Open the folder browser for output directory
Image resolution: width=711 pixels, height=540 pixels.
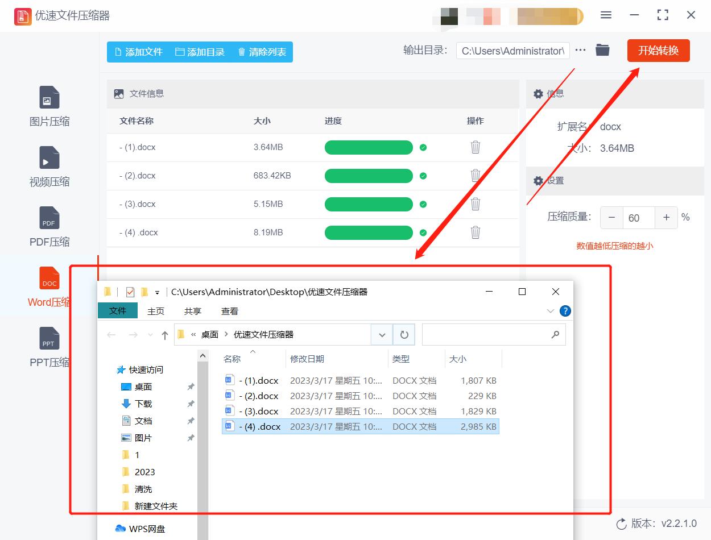[x=602, y=50]
